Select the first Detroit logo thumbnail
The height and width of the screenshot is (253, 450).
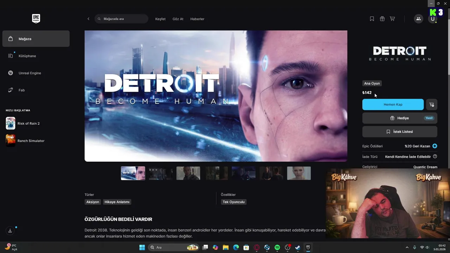[133, 173]
